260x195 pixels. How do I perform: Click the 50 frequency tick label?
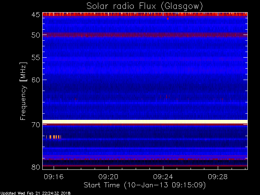[x=36, y=35]
